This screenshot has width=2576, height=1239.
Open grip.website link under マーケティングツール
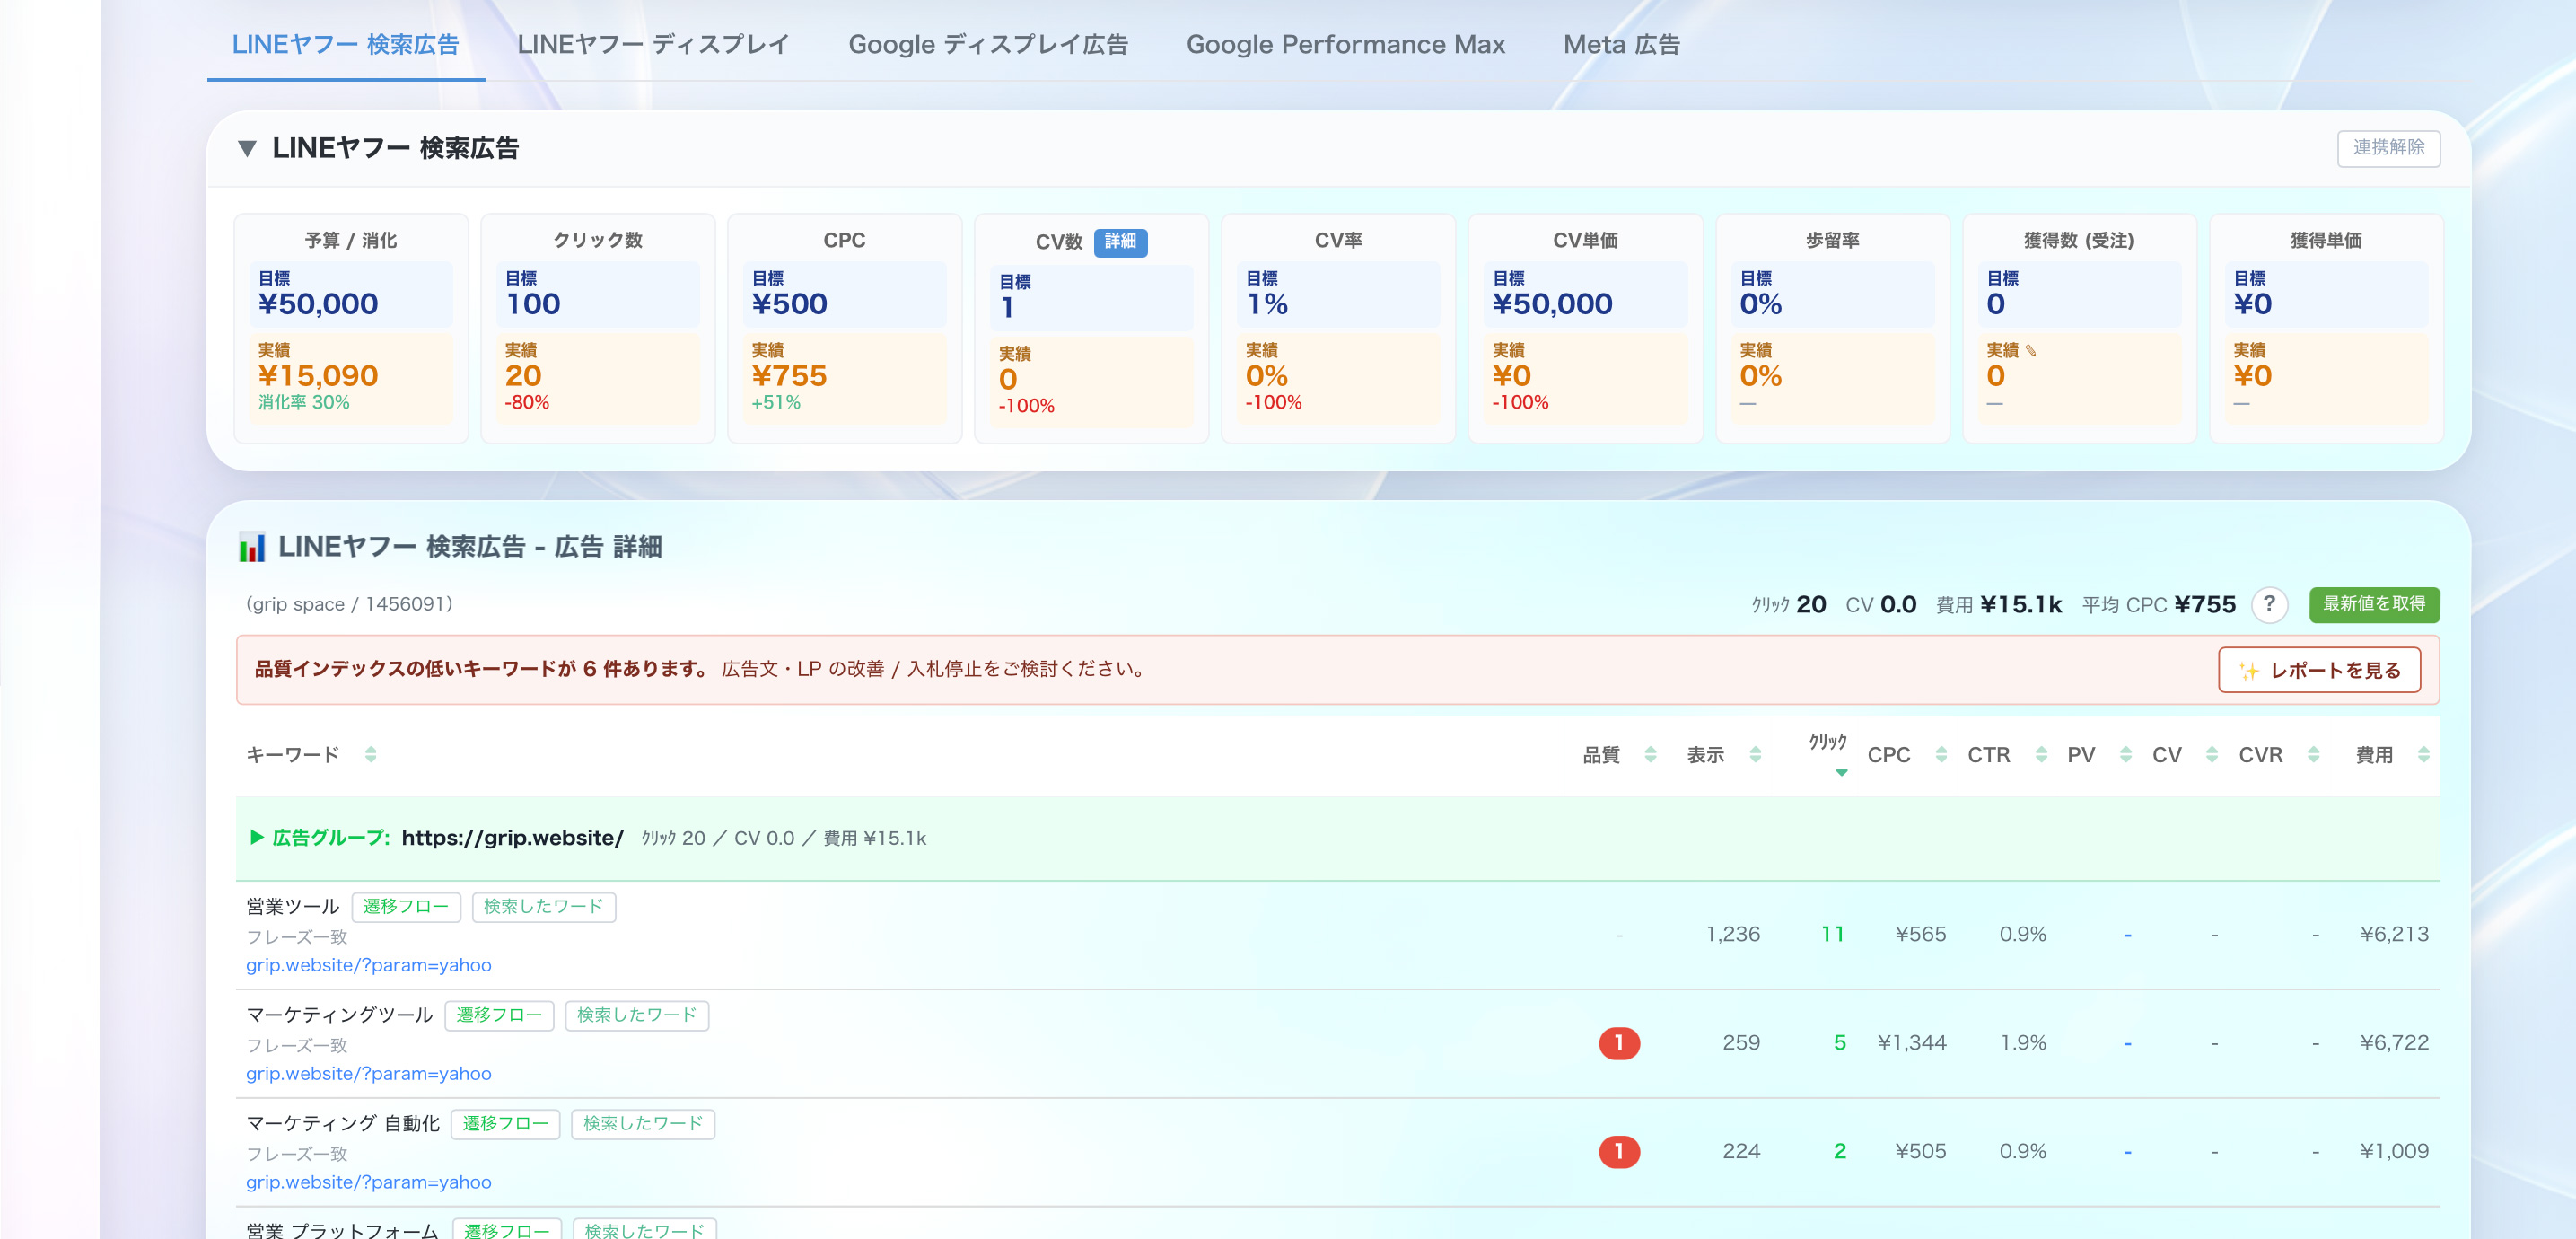click(369, 1074)
